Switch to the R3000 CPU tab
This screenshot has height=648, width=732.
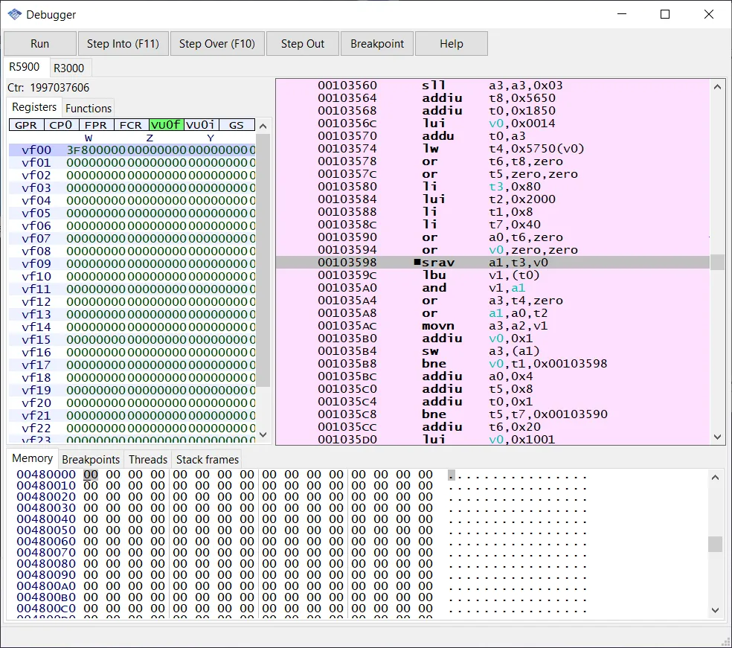[70, 68]
